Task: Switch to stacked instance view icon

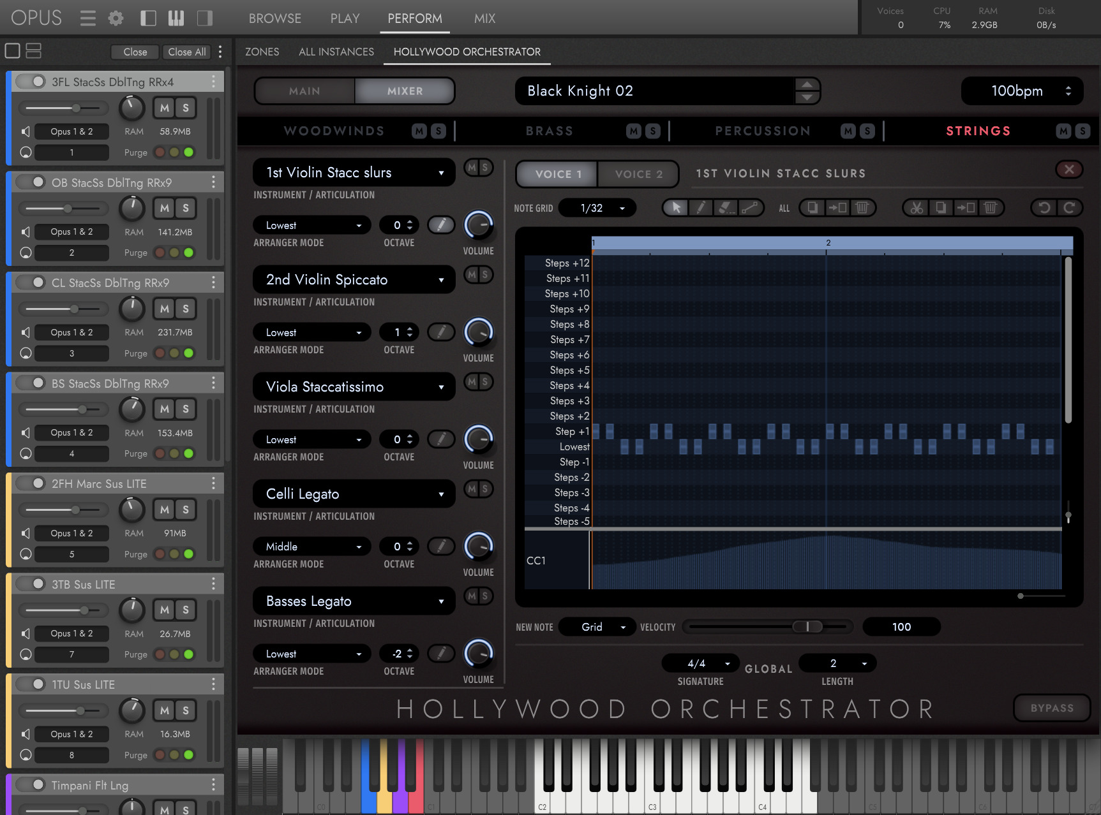Action: point(33,51)
